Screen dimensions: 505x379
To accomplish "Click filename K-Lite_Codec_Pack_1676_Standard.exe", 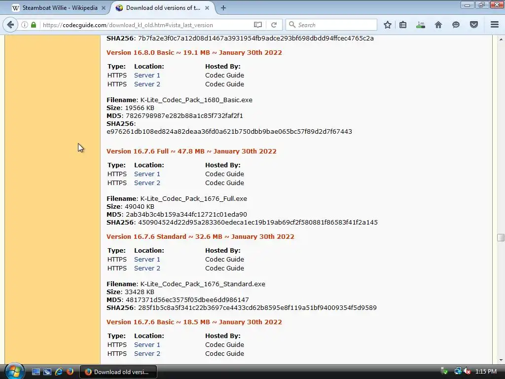I will (203, 284).
